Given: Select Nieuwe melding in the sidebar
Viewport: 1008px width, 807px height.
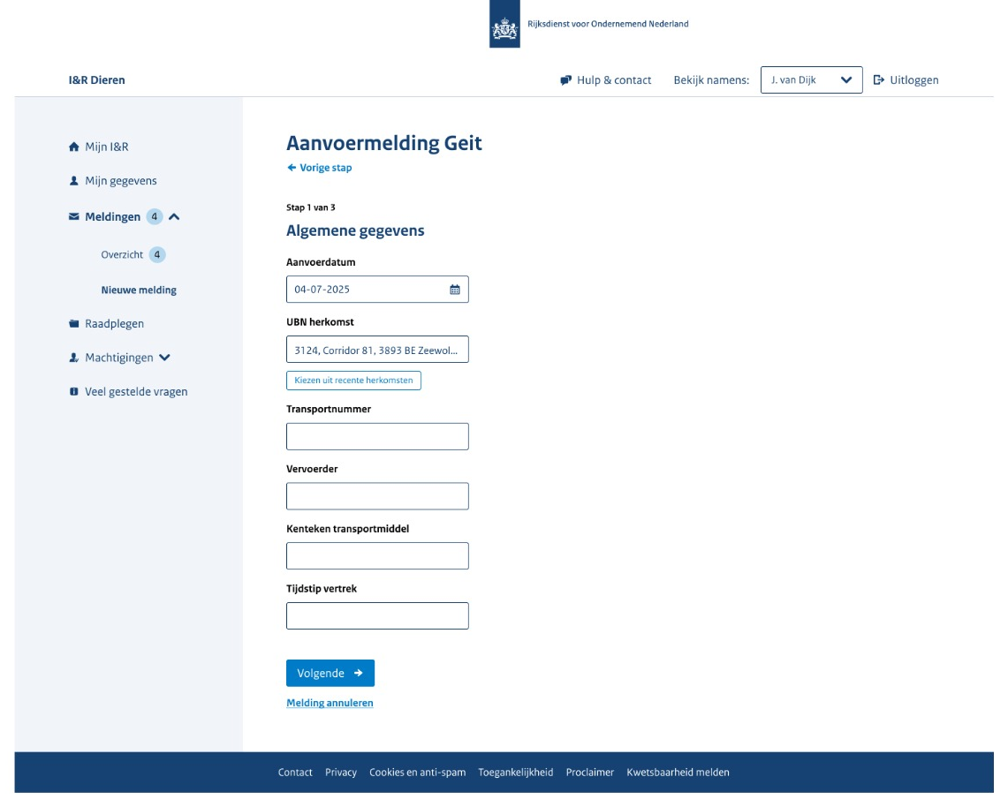Looking at the screenshot, I should [x=139, y=290].
